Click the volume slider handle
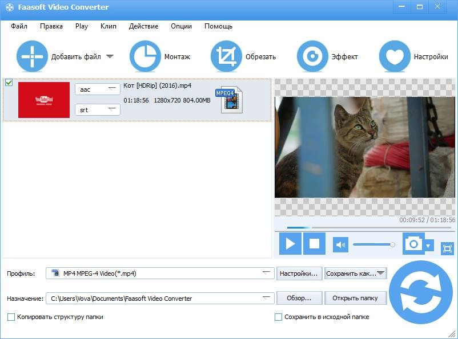 tap(392, 244)
